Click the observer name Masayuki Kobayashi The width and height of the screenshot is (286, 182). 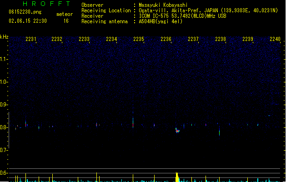(163, 5)
